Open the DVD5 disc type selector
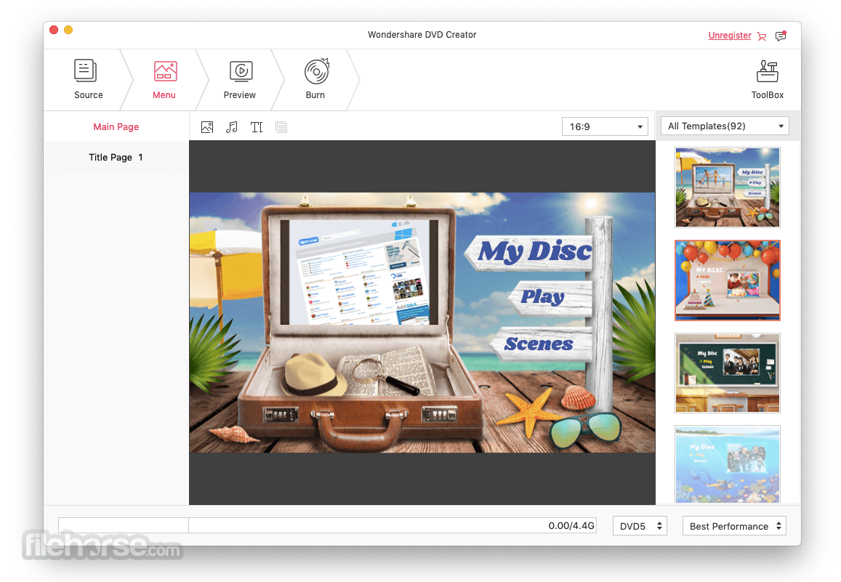 point(640,526)
